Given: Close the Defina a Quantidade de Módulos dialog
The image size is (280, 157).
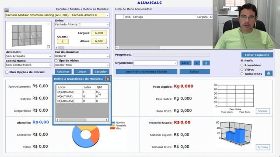Looking at the screenshot, I should point(108,78).
